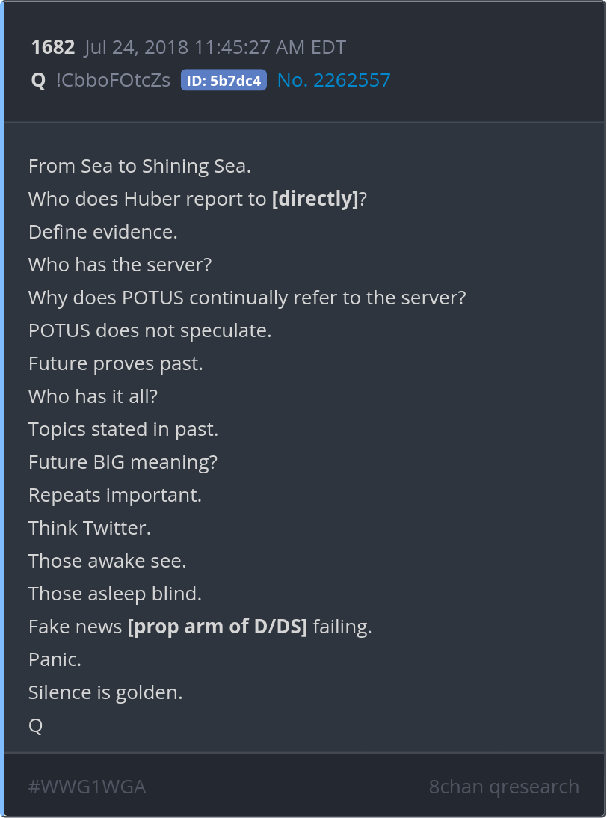Image resolution: width=607 pixels, height=818 pixels.
Task: Click the bold [directly] text
Action: pos(315,199)
